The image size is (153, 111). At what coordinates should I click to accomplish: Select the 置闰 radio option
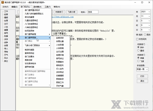click(x=138, y=51)
